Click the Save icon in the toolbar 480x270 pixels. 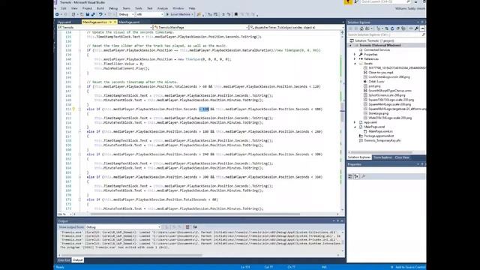tap(88, 14)
